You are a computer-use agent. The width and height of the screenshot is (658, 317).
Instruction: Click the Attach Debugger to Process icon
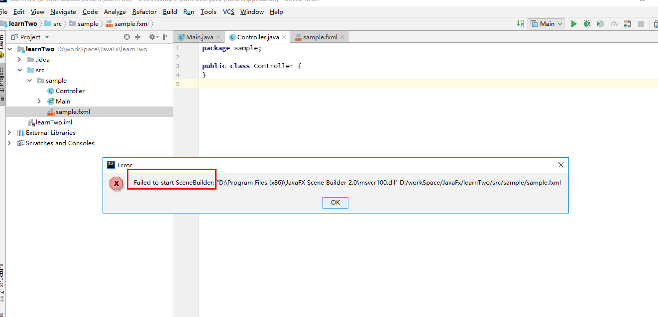point(628,23)
